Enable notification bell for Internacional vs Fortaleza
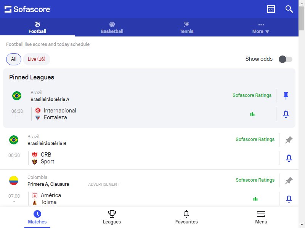 click(x=286, y=114)
